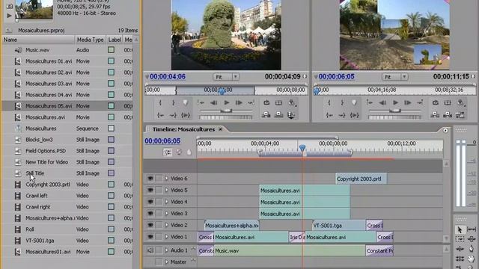The height and width of the screenshot is (269, 479).
Task: Step back one frame in Source monitor
Action: point(214,103)
